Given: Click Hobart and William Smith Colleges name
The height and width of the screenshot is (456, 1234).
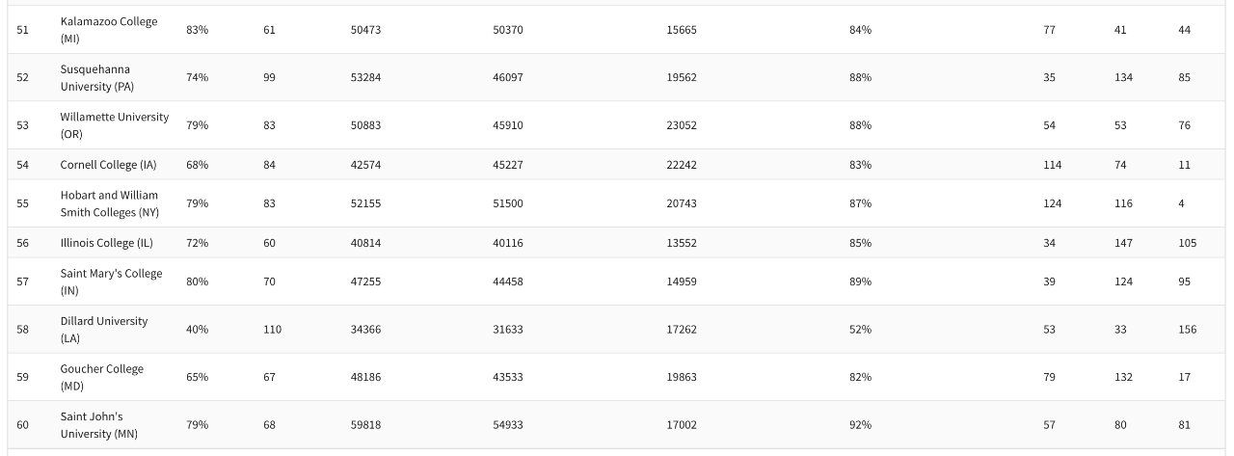Looking at the screenshot, I should 109,203.
